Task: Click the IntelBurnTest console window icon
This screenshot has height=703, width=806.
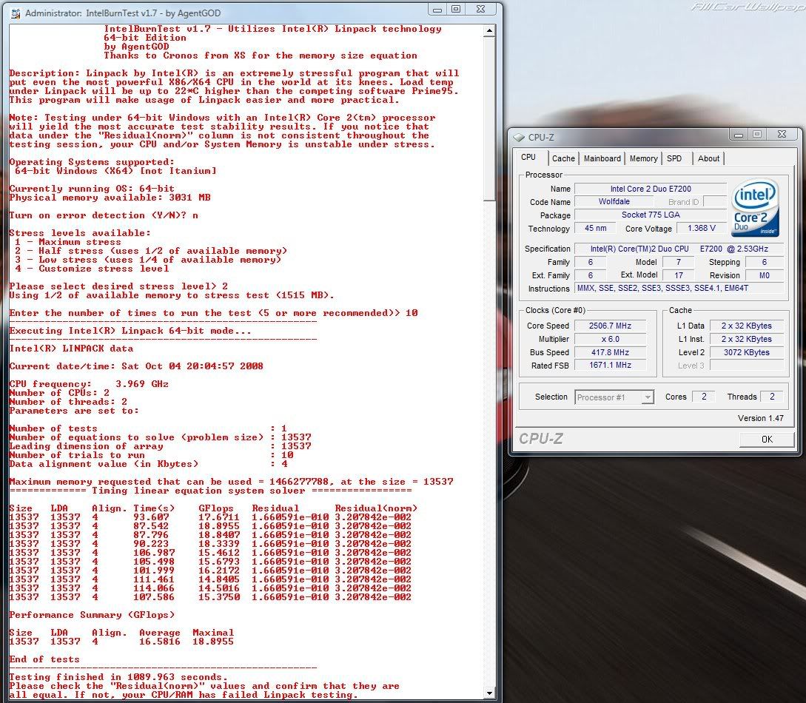Action: (x=16, y=13)
